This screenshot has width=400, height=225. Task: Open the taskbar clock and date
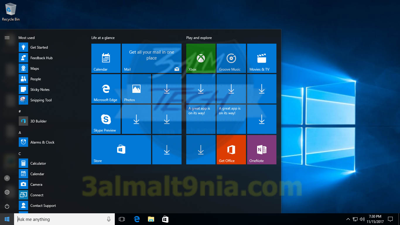(x=375, y=219)
